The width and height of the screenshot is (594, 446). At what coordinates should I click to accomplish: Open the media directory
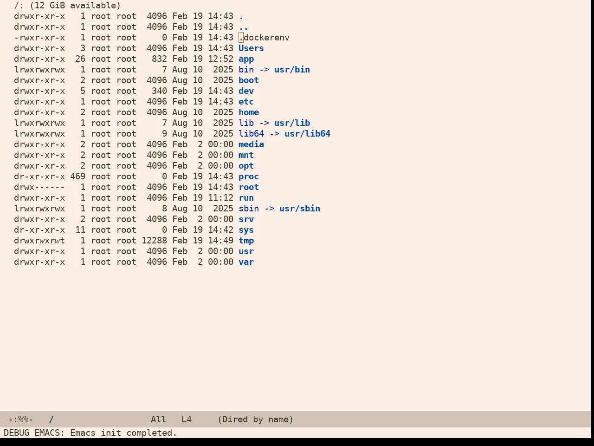click(x=251, y=144)
